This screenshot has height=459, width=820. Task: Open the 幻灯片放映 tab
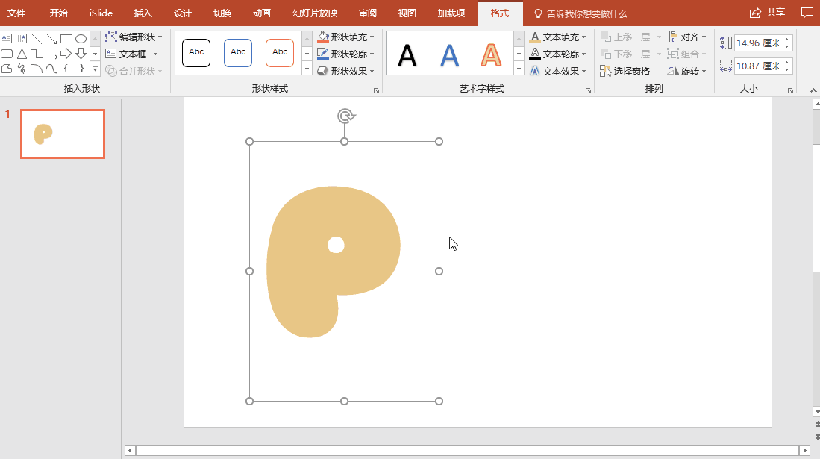pos(315,13)
